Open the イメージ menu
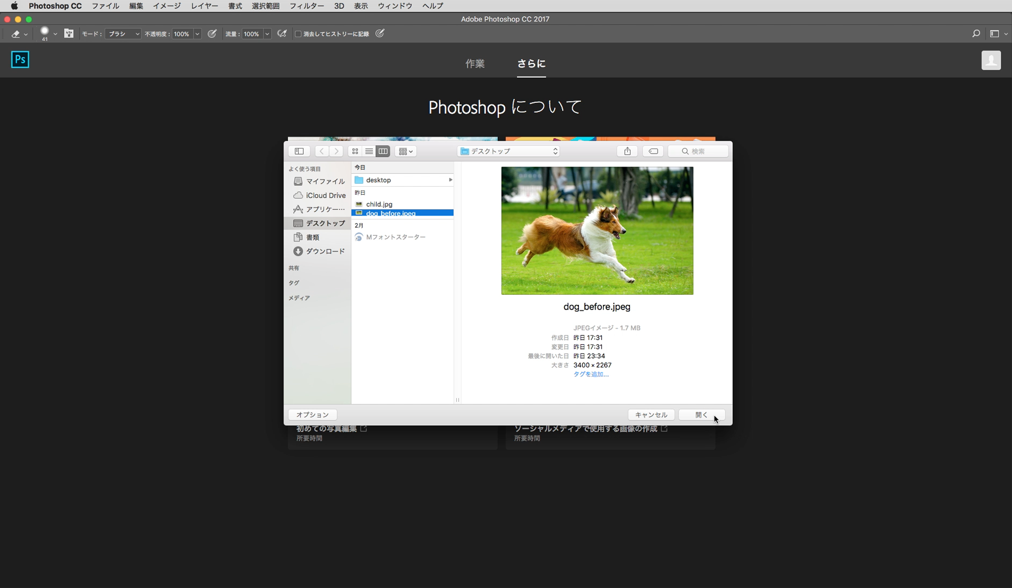Image resolution: width=1012 pixels, height=588 pixels. click(x=167, y=6)
